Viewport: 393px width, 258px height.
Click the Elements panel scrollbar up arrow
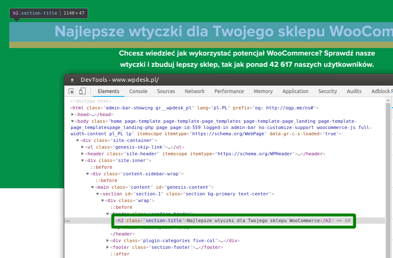[x=388, y=101]
